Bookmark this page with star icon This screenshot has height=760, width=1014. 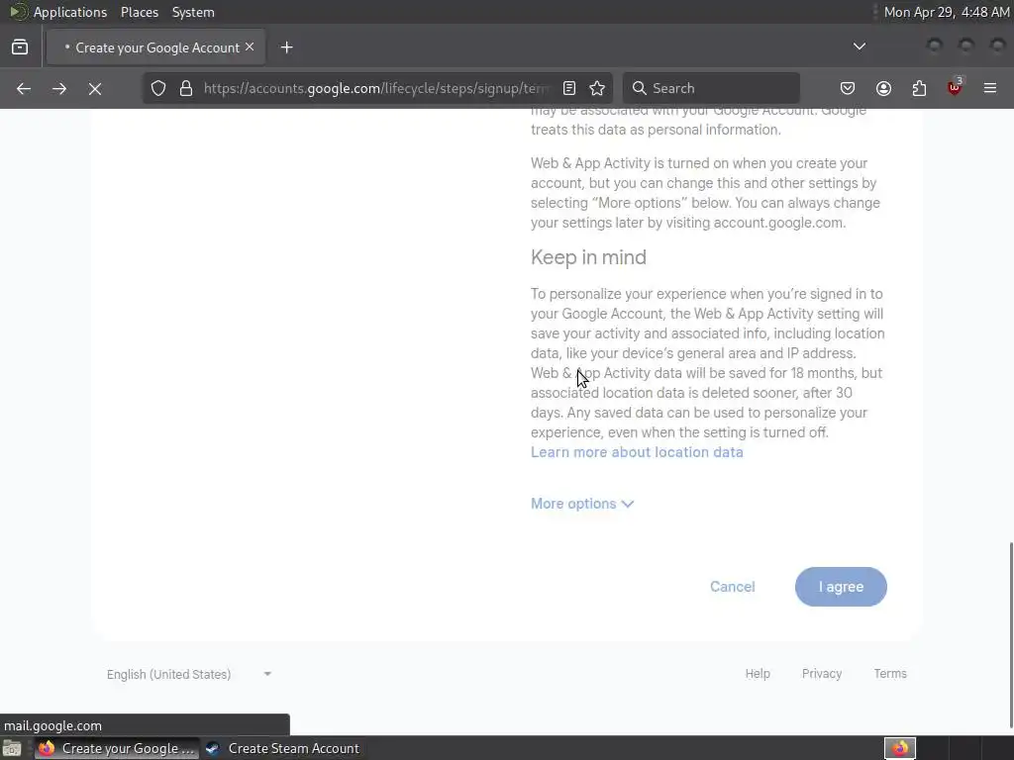(x=597, y=88)
